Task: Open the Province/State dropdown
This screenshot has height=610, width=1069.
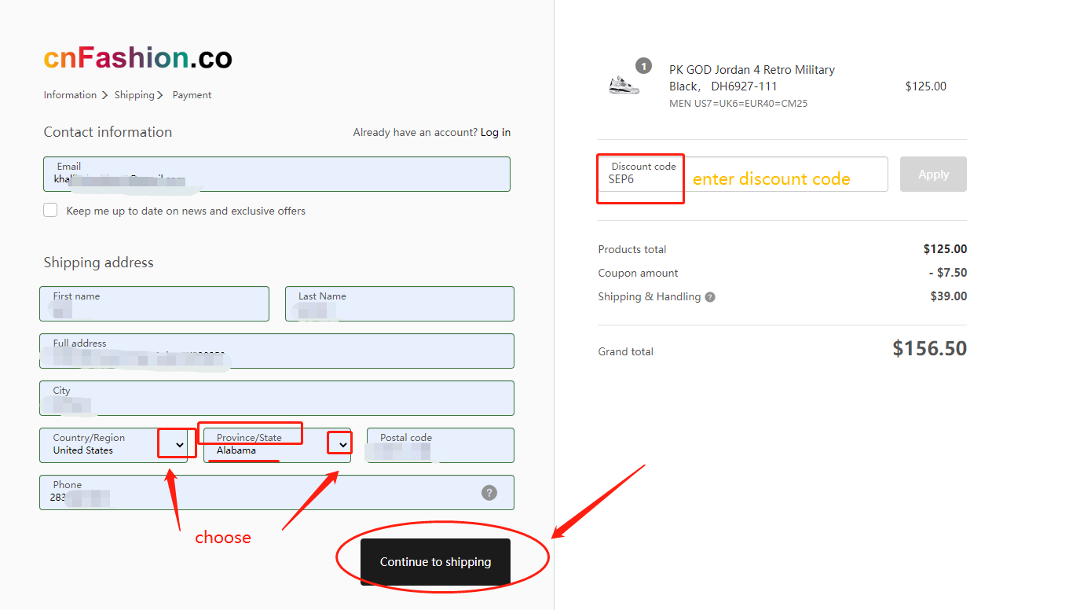Action: [276, 445]
